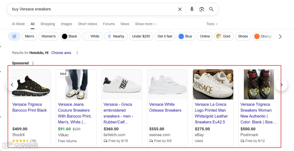The image size is (294, 151).
Task: Enable the Get it fast filter
Action: [x=165, y=36]
